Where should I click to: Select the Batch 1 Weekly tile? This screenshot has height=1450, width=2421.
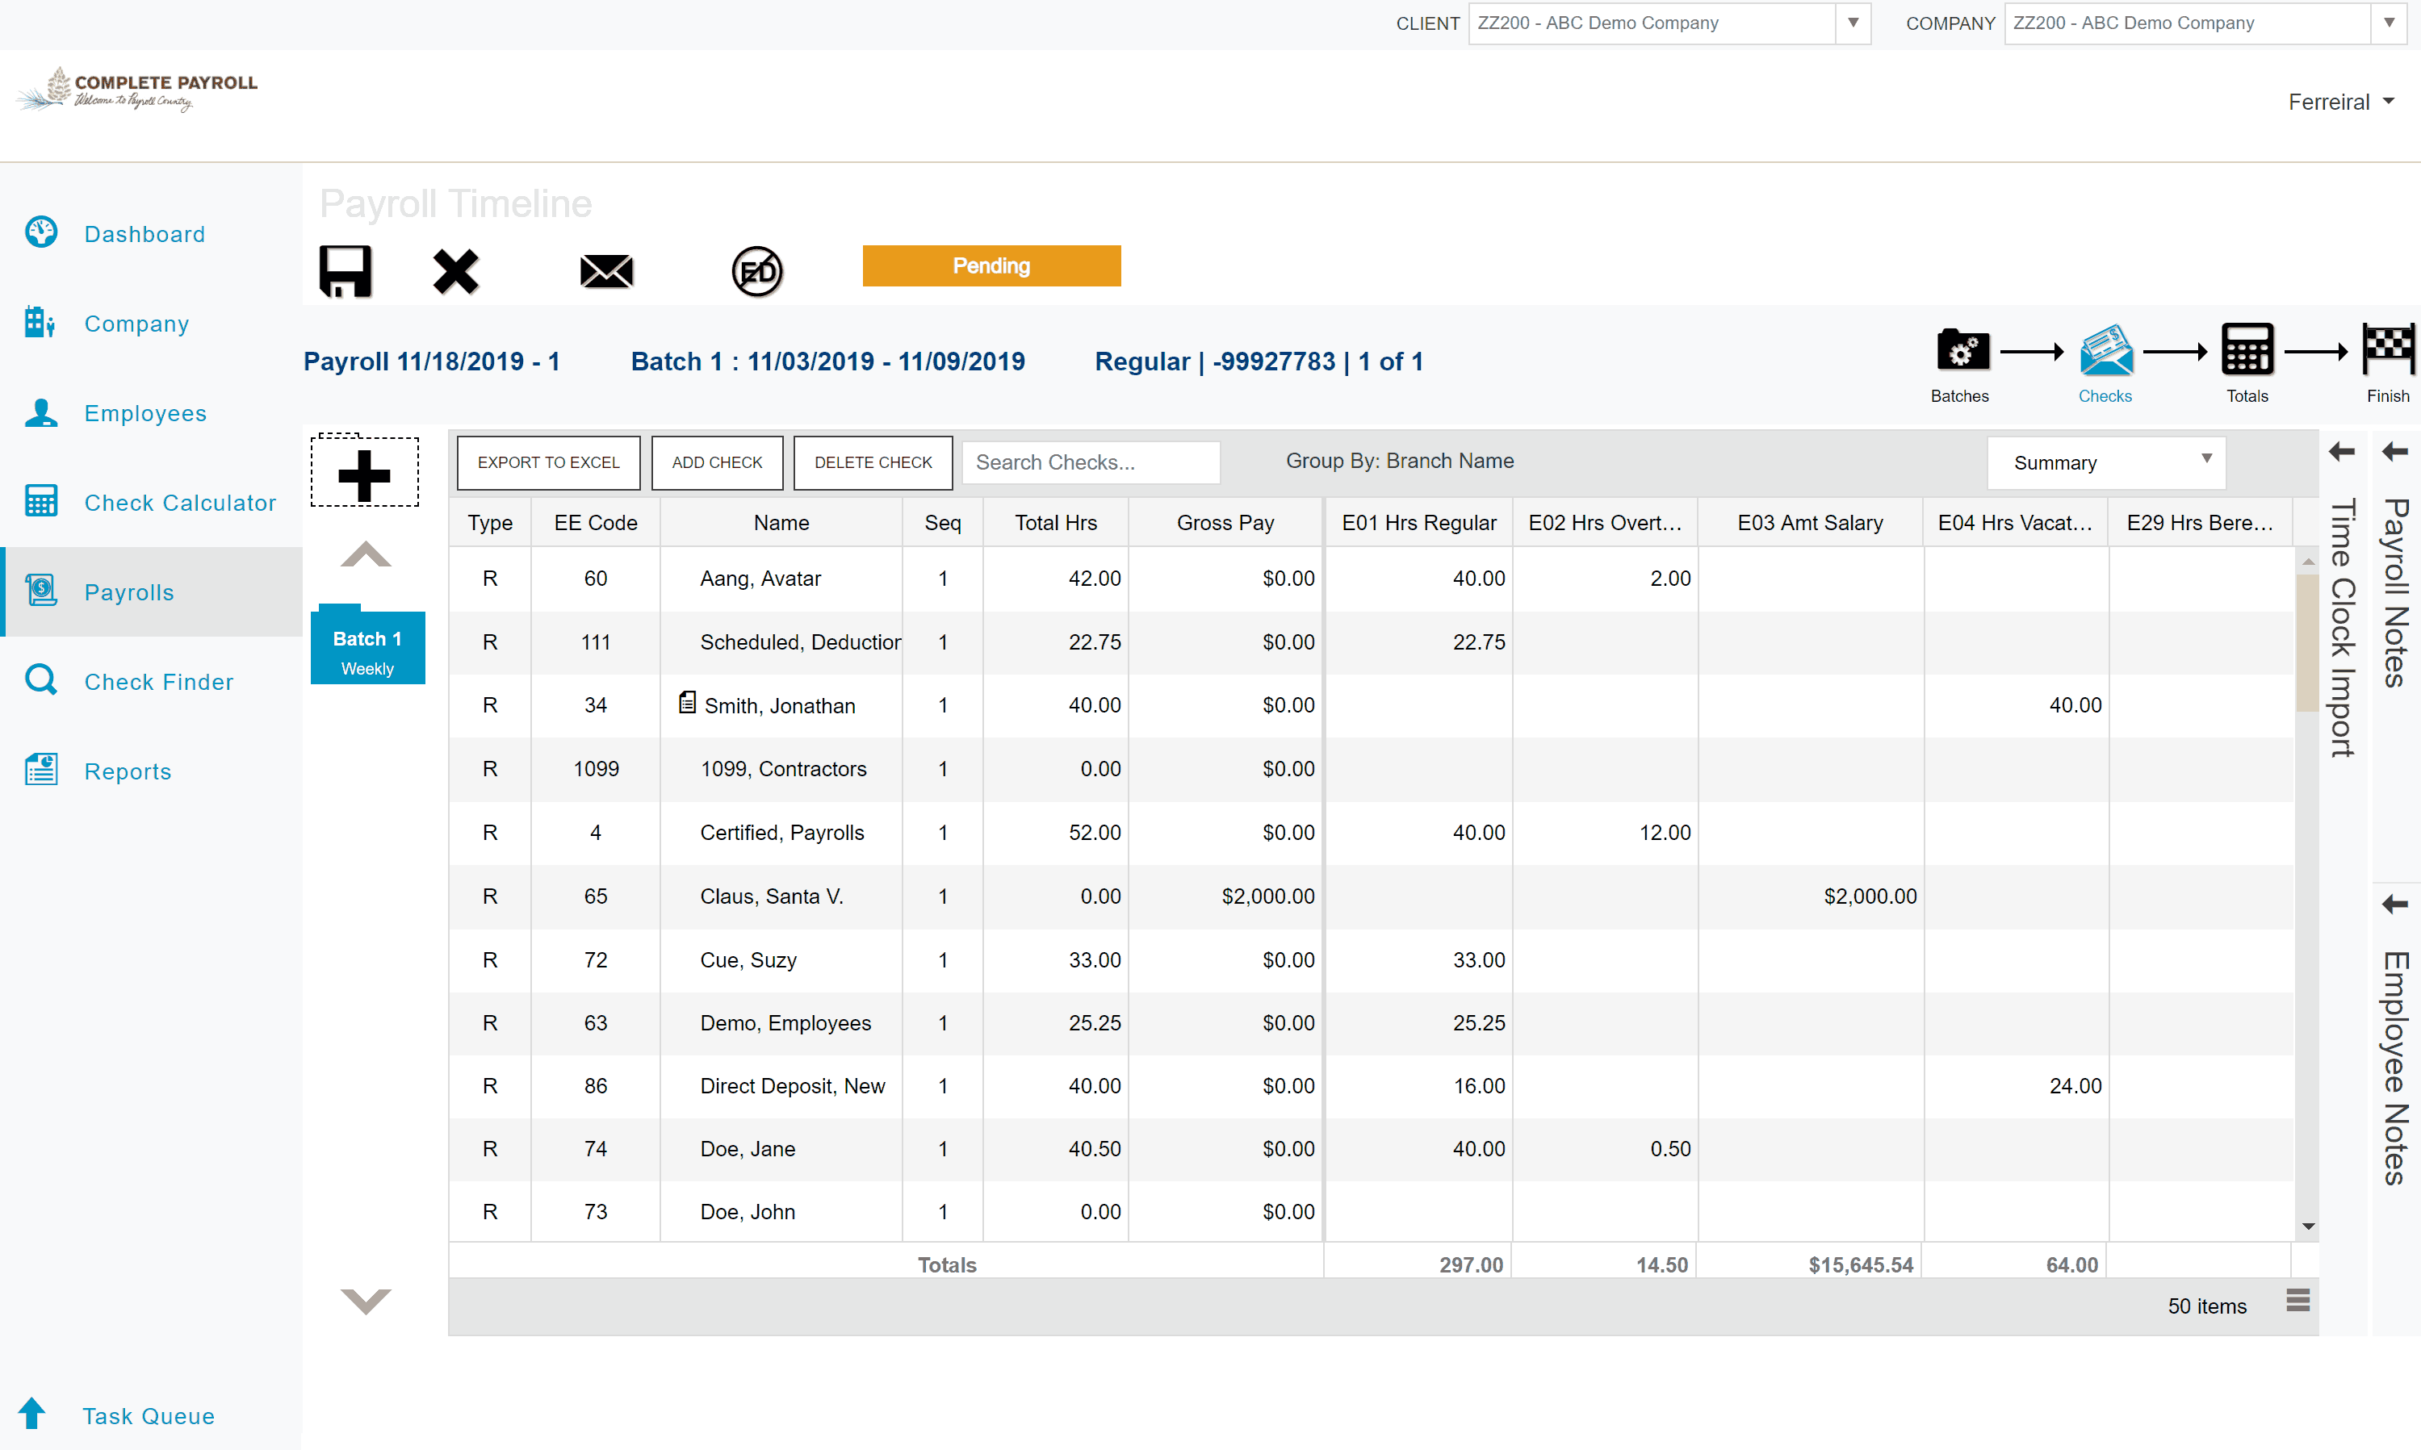click(x=367, y=647)
